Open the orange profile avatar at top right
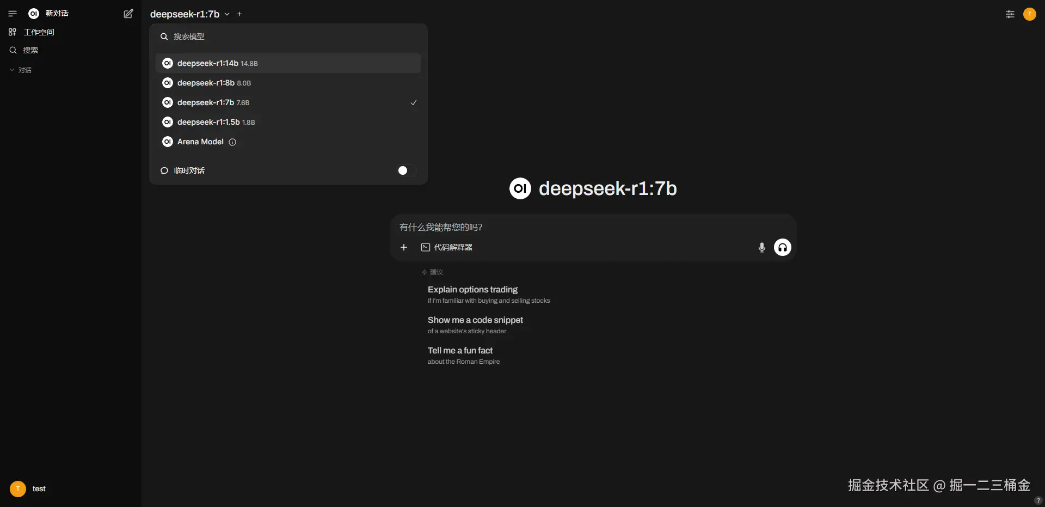Image resolution: width=1045 pixels, height=507 pixels. [x=1030, y=14]
